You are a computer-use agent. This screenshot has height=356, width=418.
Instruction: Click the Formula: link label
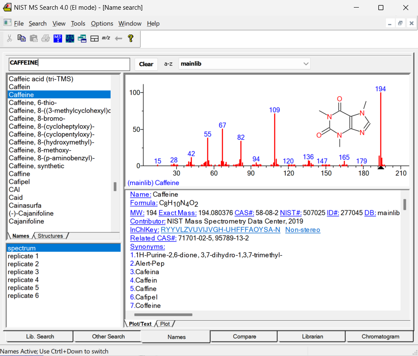coord(144,203)
